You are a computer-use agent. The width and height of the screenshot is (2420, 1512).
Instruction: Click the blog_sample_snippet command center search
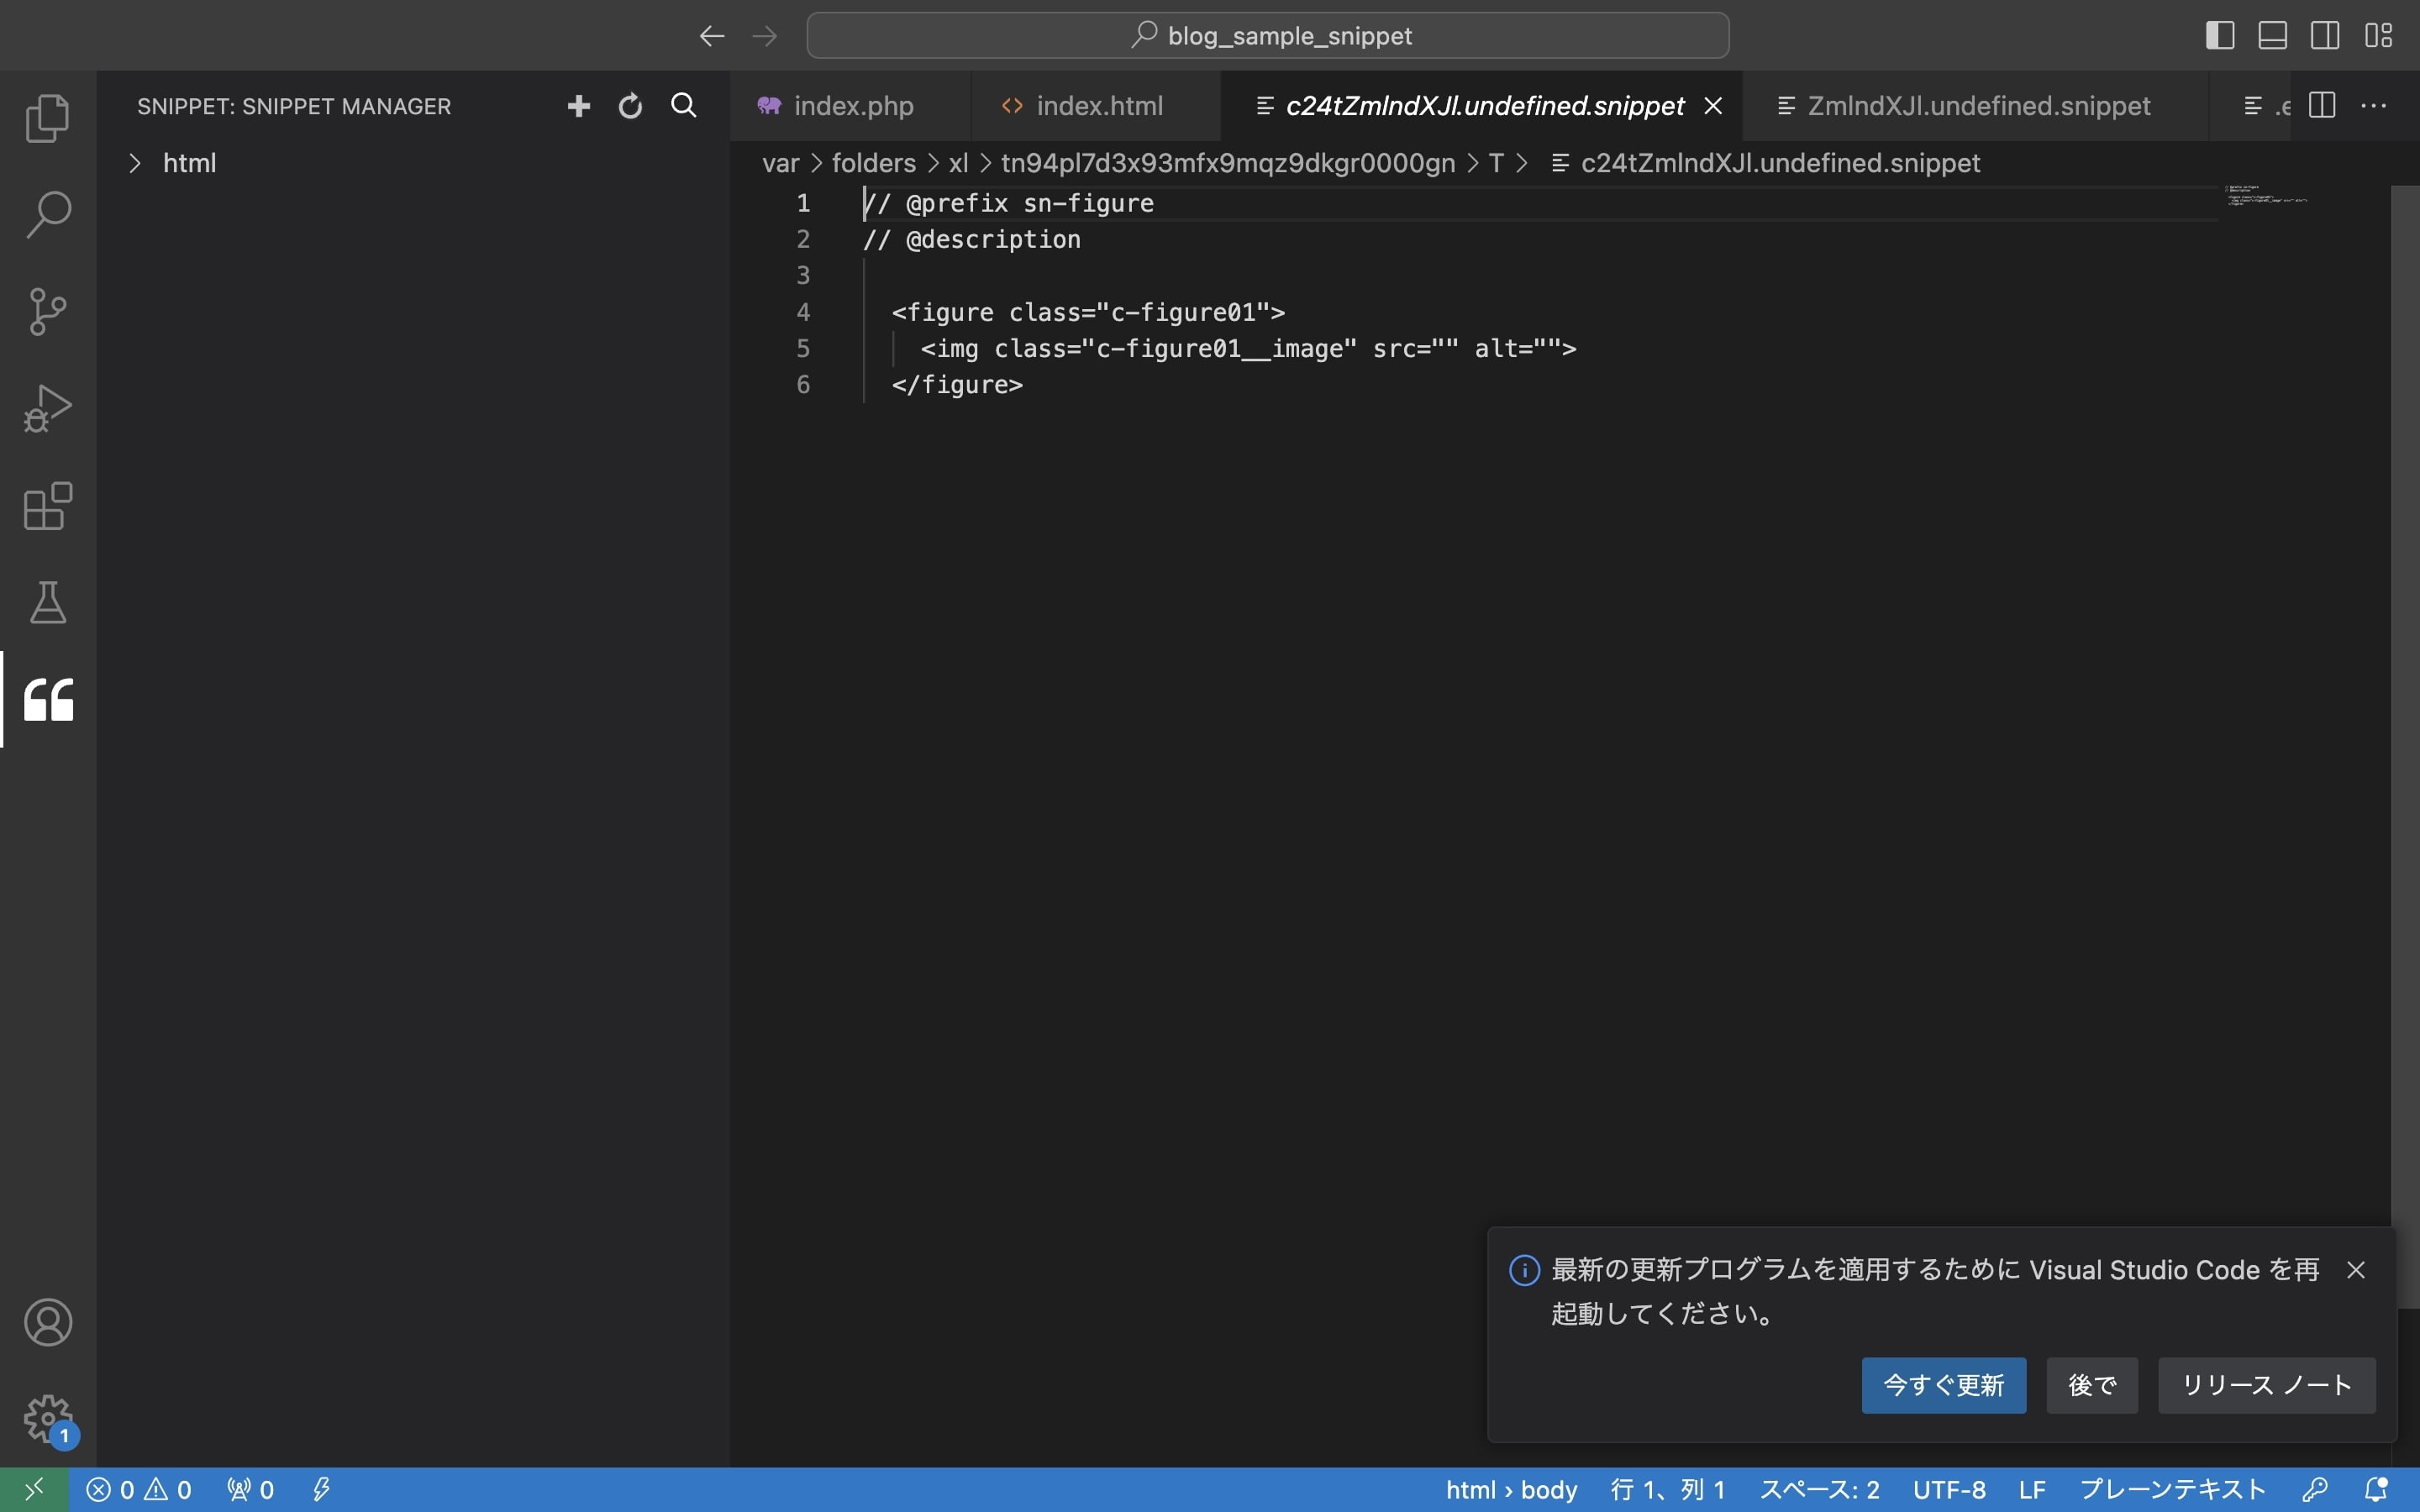click(1268, 36)
